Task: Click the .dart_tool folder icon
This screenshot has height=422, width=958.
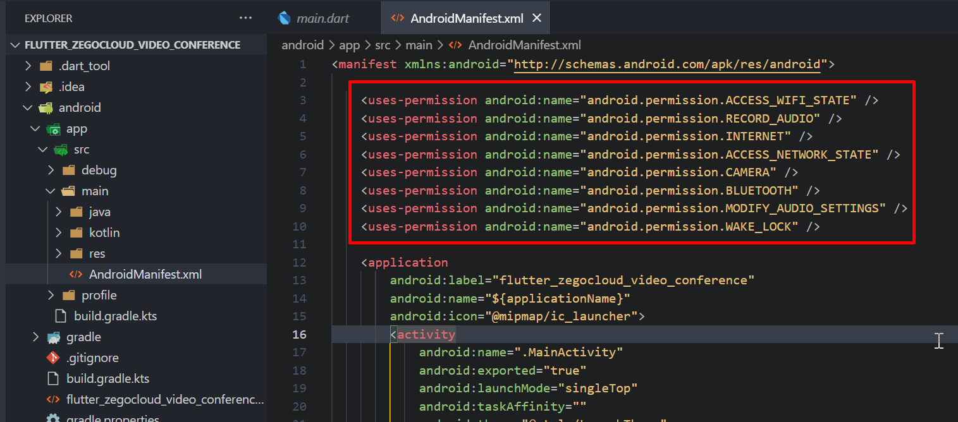Action: tap(46, 66)
